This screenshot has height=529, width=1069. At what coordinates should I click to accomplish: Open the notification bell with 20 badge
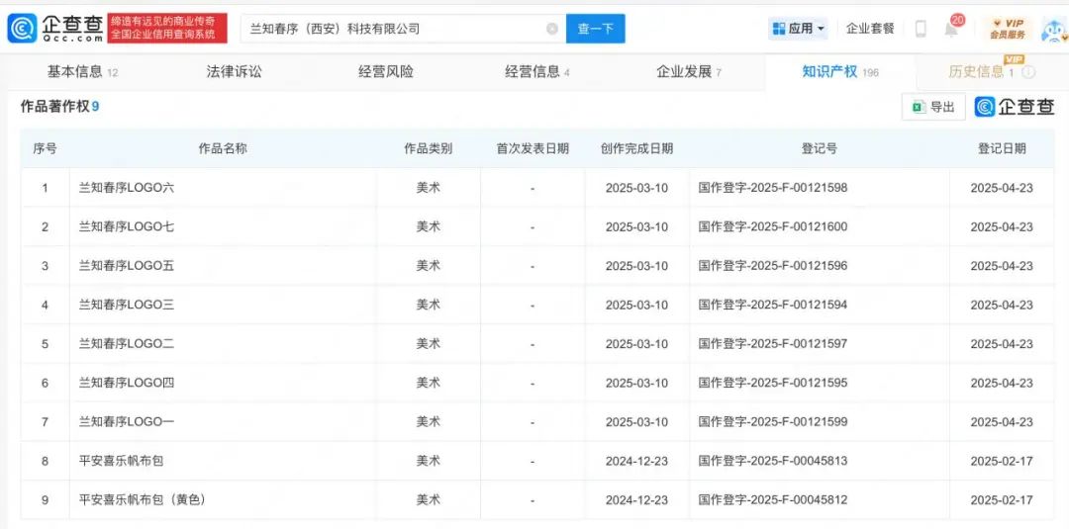click(950, 30)
